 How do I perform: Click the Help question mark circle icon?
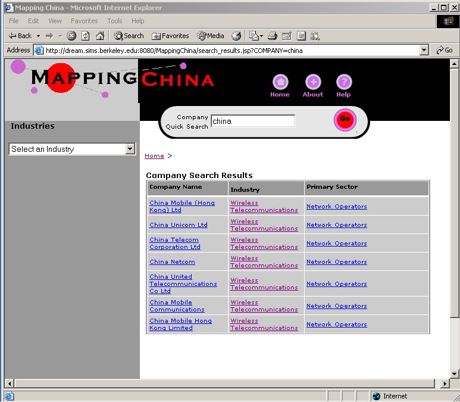[344, 82]
